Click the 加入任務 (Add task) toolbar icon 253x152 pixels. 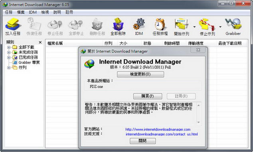point(13,24)
